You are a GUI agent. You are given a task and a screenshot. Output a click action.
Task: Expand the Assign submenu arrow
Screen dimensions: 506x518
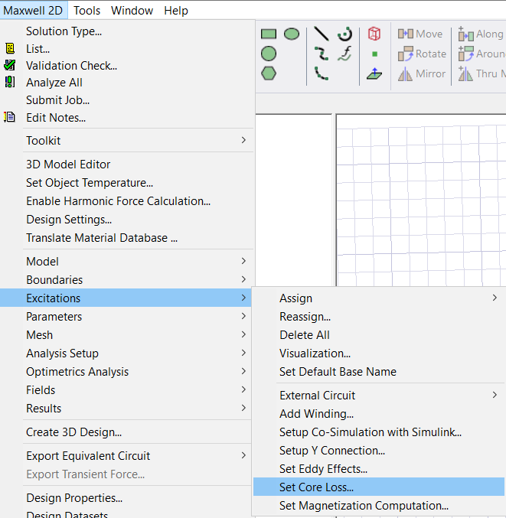pos(495,298)
